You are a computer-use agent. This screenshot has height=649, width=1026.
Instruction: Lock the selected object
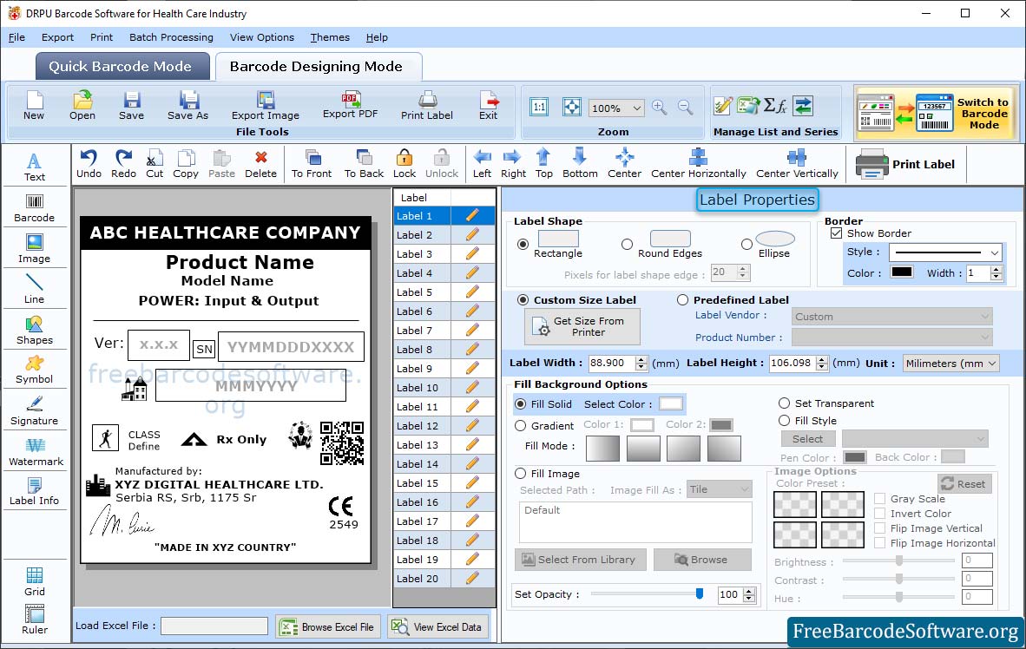pos(404,164)
